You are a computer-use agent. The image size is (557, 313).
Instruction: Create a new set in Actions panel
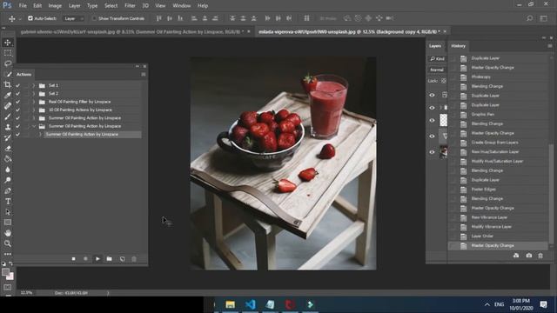click(110, 259)
